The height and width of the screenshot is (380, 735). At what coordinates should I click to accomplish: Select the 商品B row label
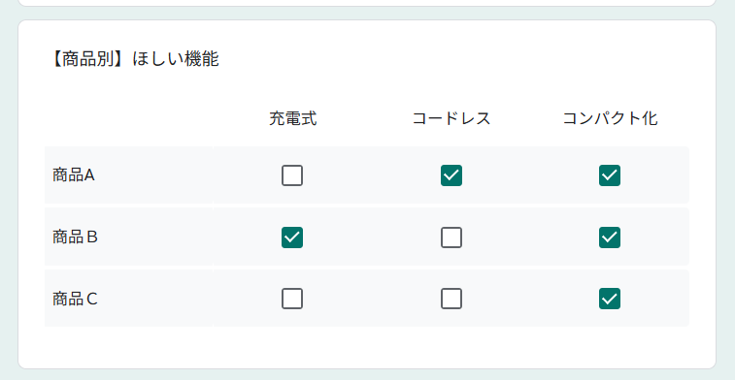[x=75, y=237]
